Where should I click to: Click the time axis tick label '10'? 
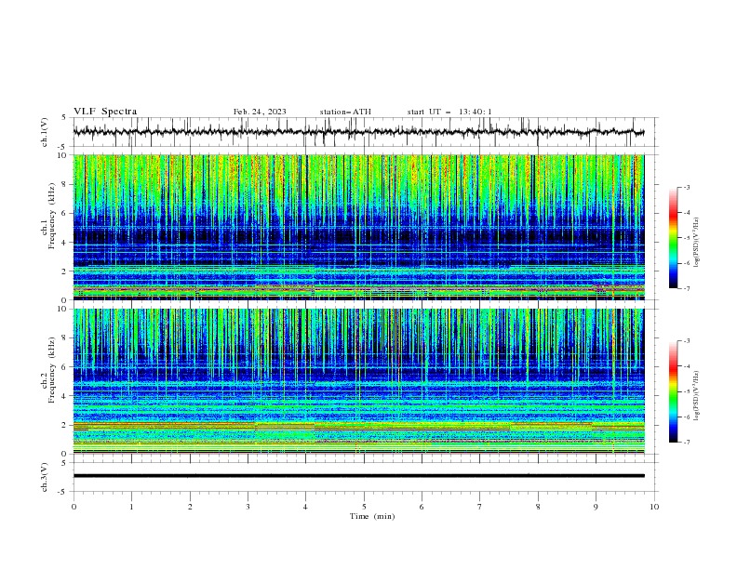coord(654,507)
